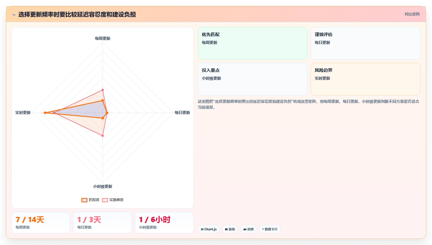432x245 pixels.
Task: Select the 表格 tag chip
Action: click(230, 229)
